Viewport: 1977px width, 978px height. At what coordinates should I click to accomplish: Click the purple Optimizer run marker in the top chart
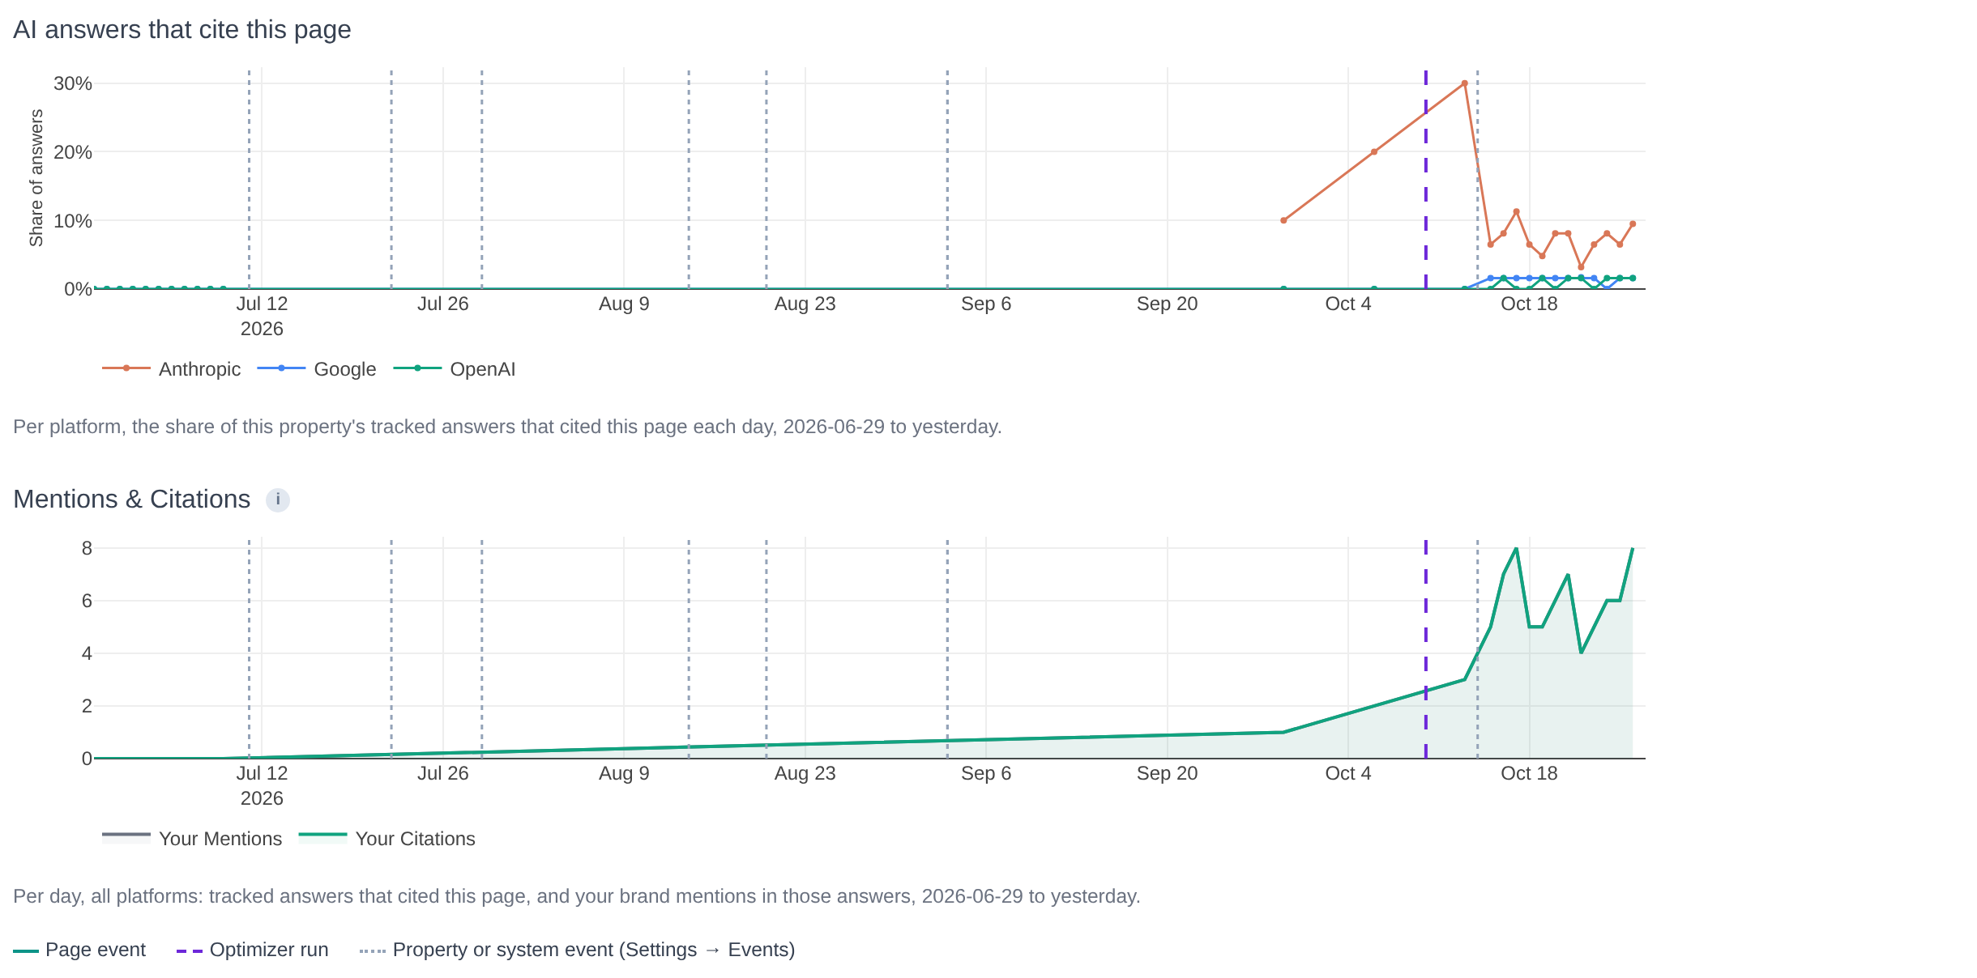click(x=1426, y=178)
